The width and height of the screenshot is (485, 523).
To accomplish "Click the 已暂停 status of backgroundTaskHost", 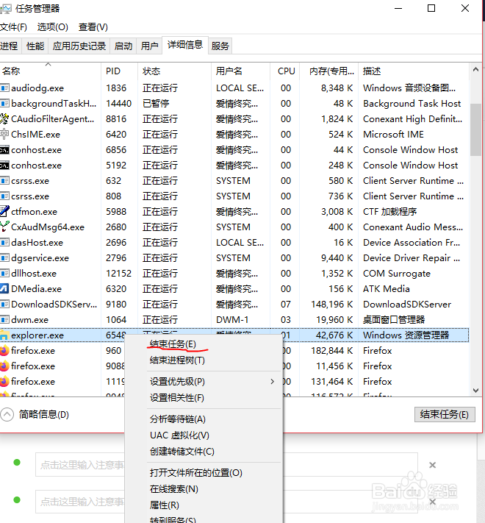I will (156, 104).
